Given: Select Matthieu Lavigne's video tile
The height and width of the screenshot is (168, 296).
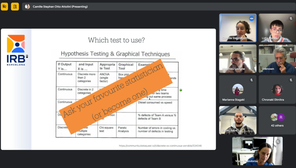Looking at the screenshot, I should [238, 59].
